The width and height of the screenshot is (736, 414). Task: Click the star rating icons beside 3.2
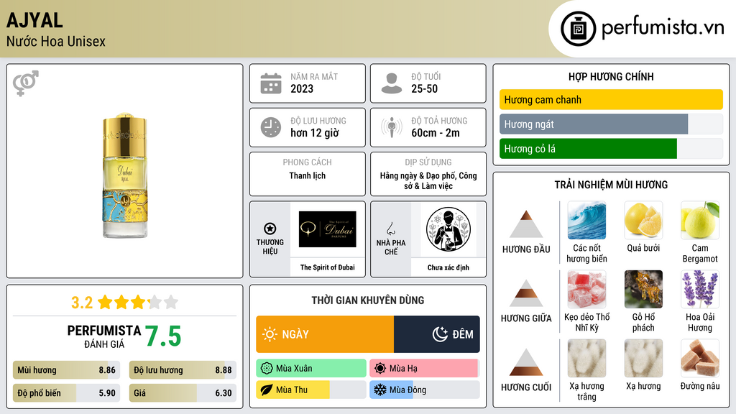tap(138, 303)
